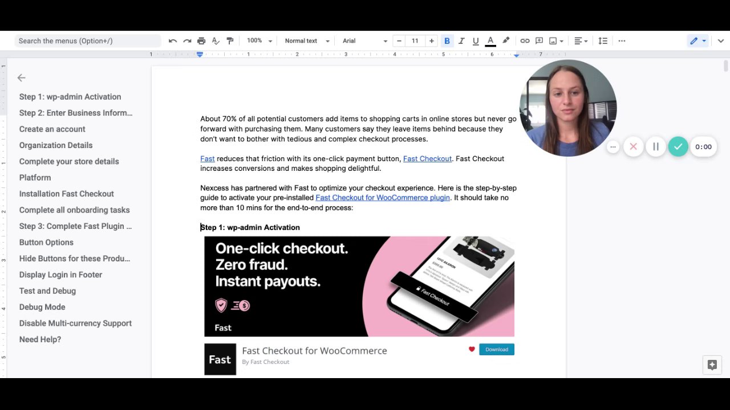Jump to Platform outline heading
Viewport: 730px width, 410px height.
click(35, 178)
